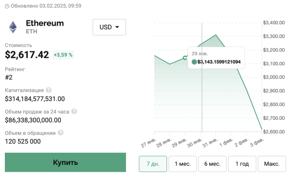Viewport: 292px width, 178px height.
Task: Click the 29 янв. data point marker on the chart
Action: click(185, 58)
